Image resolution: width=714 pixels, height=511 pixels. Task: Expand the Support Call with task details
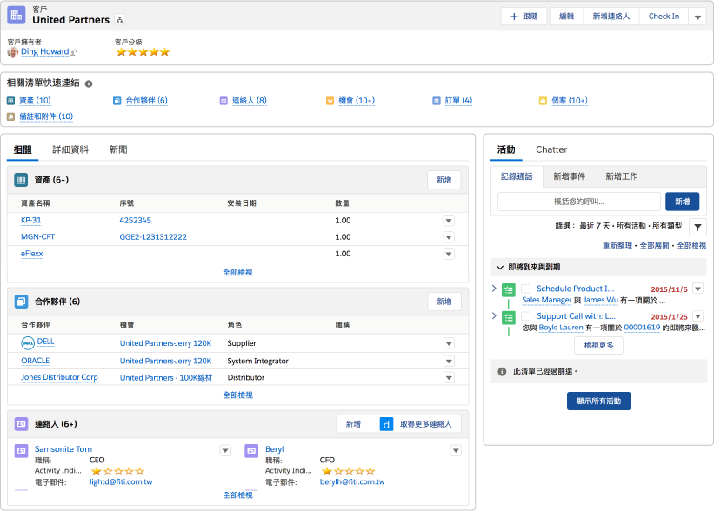click(494, 315)
